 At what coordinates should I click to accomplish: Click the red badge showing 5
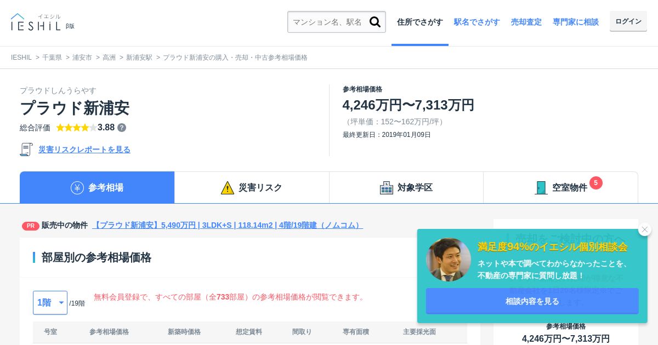(596, 183)
